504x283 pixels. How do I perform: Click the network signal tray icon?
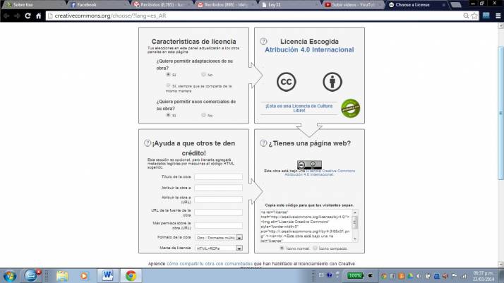tap(464, 276)
